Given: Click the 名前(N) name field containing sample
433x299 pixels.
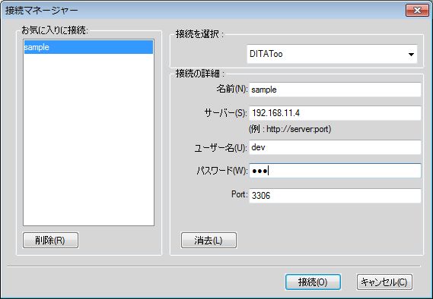Looking at the screenshot, I should point(335,90).
